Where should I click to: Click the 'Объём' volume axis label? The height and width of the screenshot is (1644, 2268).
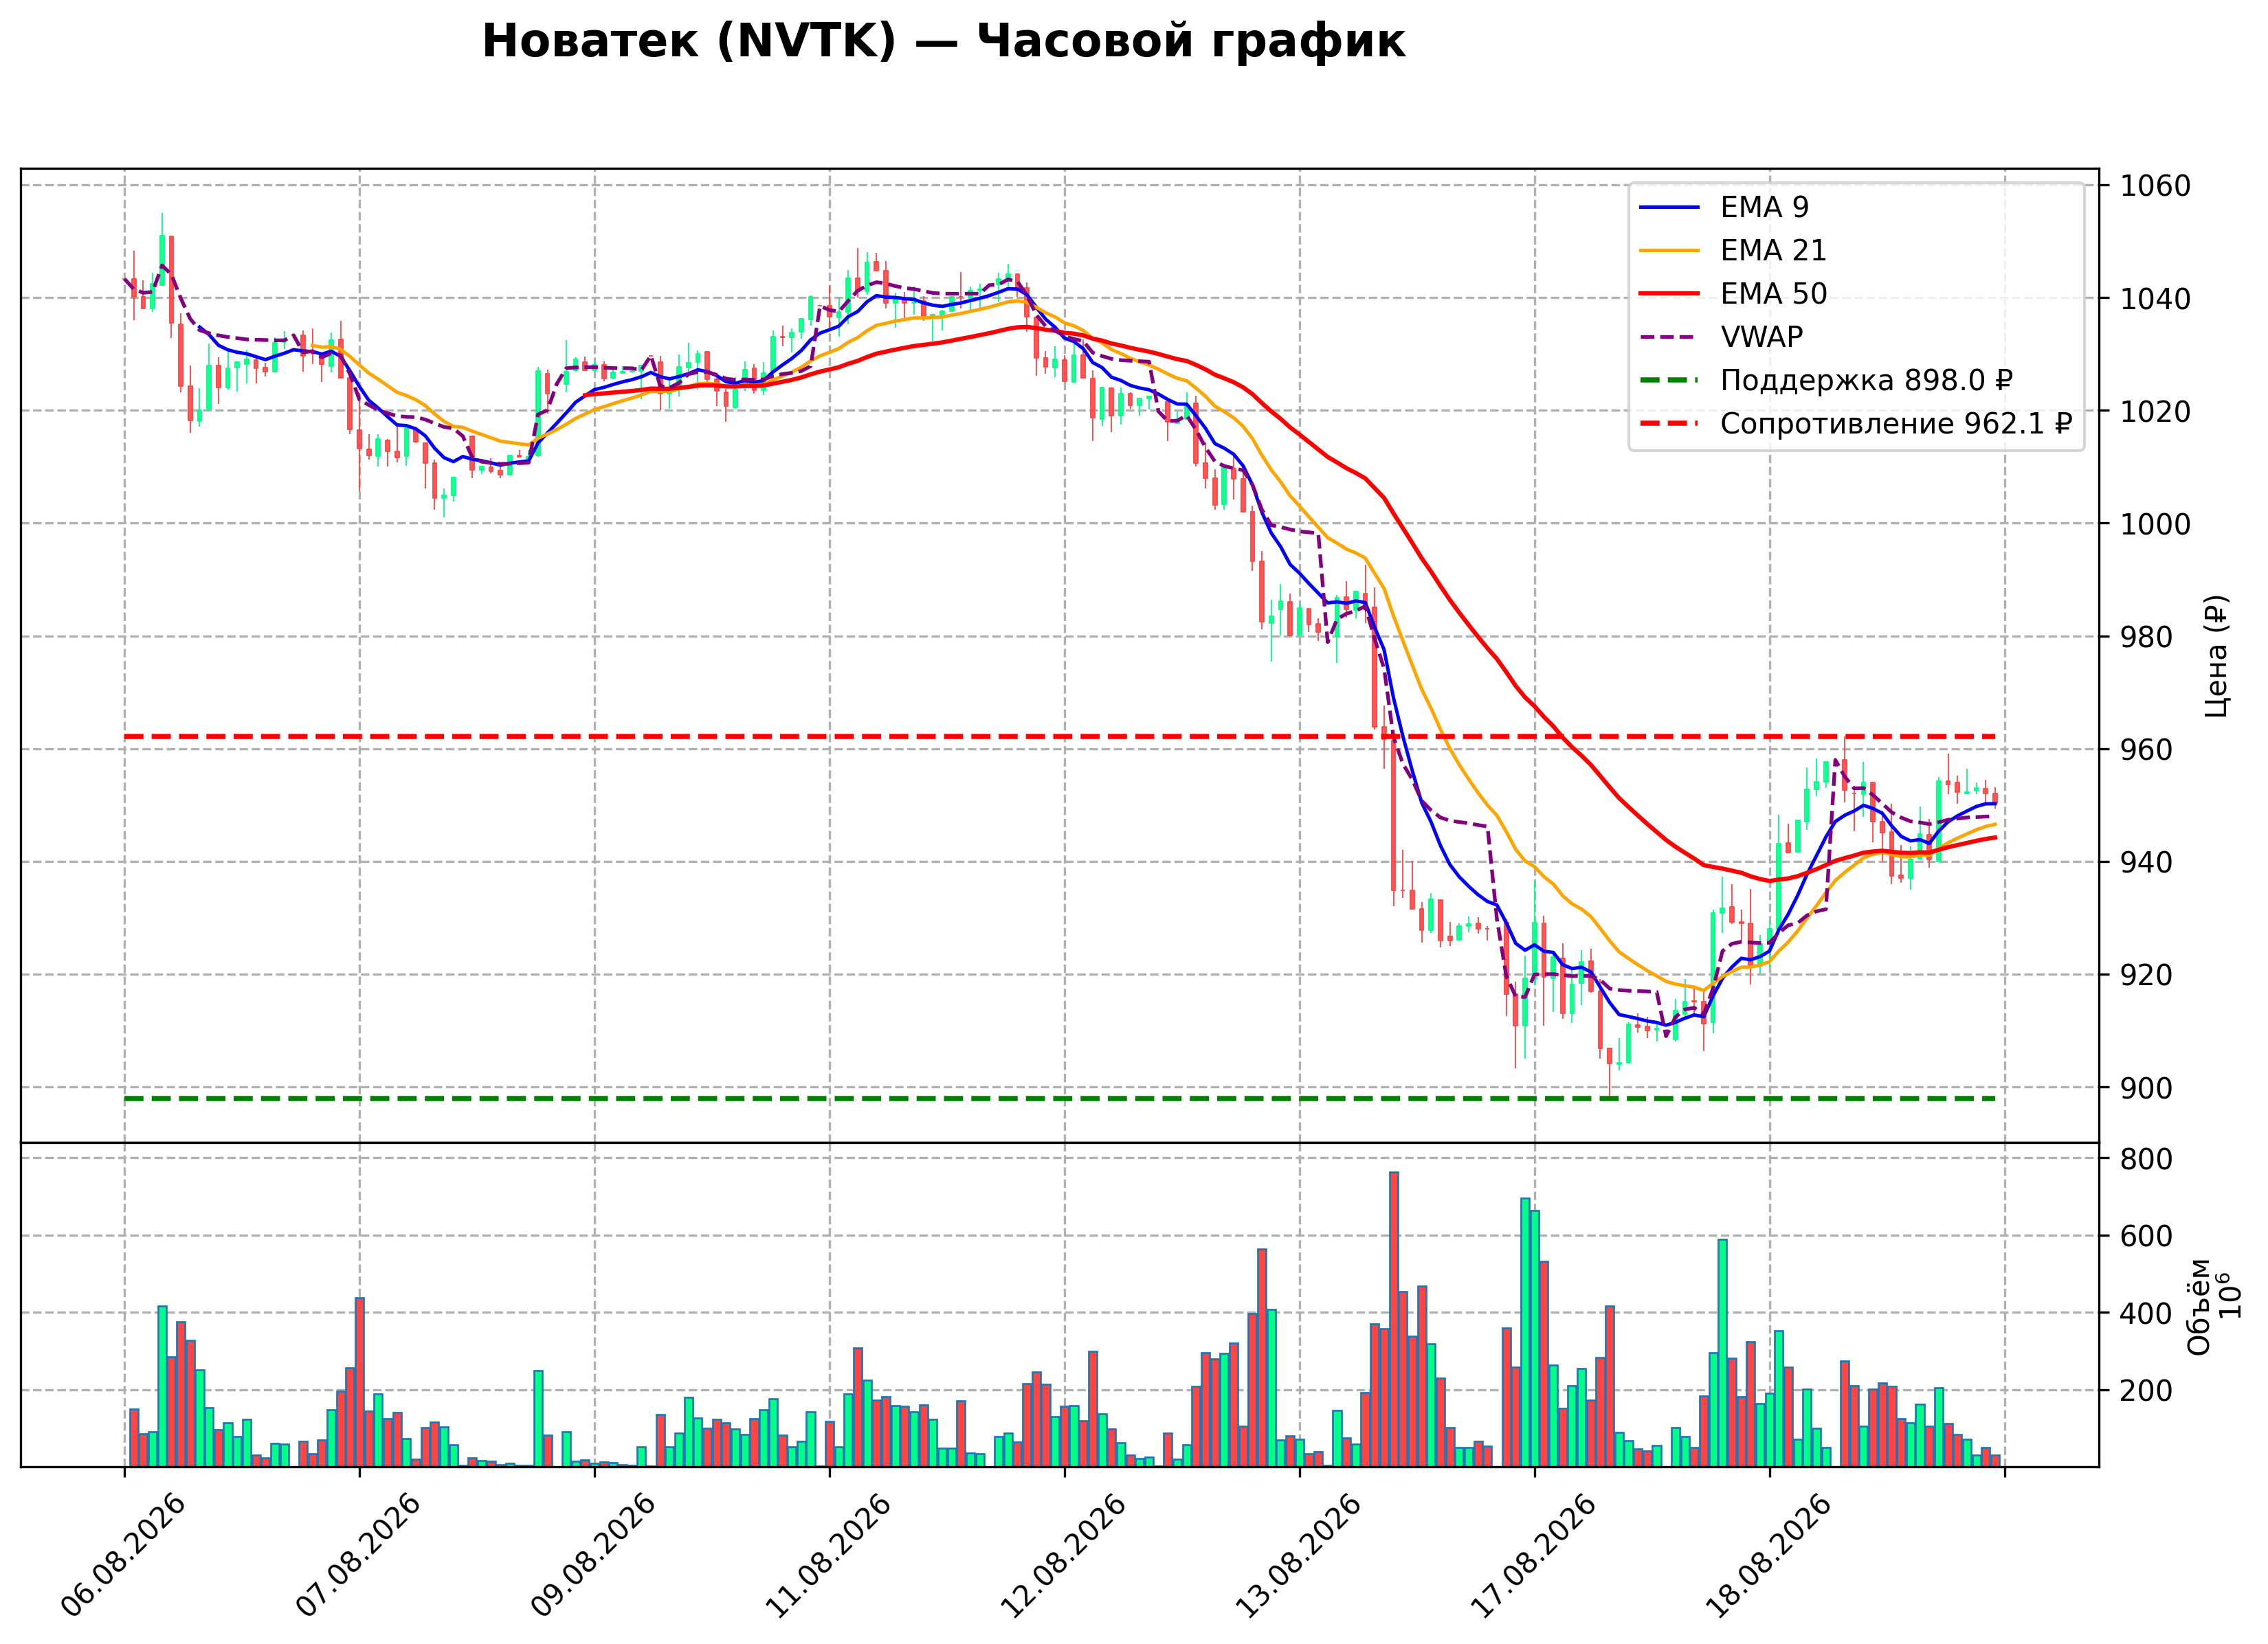point(2199,1307)
